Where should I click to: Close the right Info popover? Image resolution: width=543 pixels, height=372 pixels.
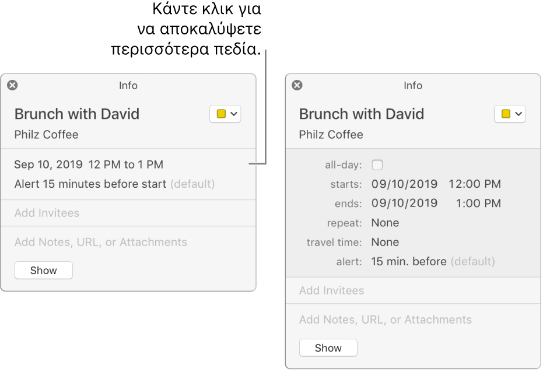297,85
